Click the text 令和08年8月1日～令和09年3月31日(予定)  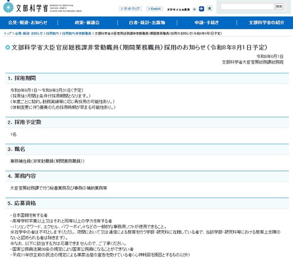(47, 90)
